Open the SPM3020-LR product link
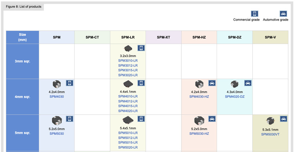The height and width of the screenshot is (152, 295). pyautogui.click(x=128, y=75)
